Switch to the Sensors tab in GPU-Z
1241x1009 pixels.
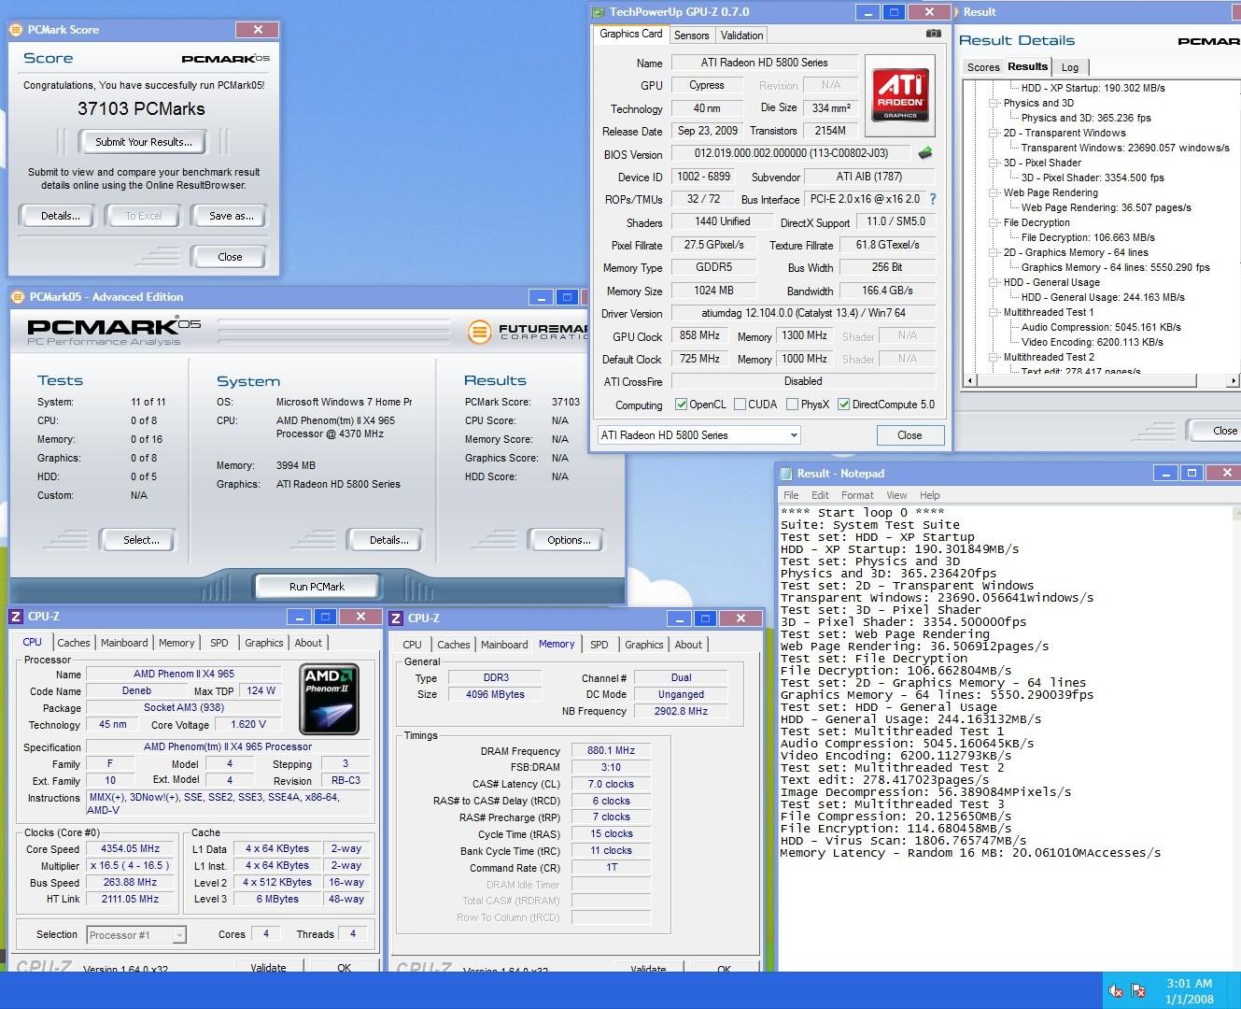(x=692, y=36)
